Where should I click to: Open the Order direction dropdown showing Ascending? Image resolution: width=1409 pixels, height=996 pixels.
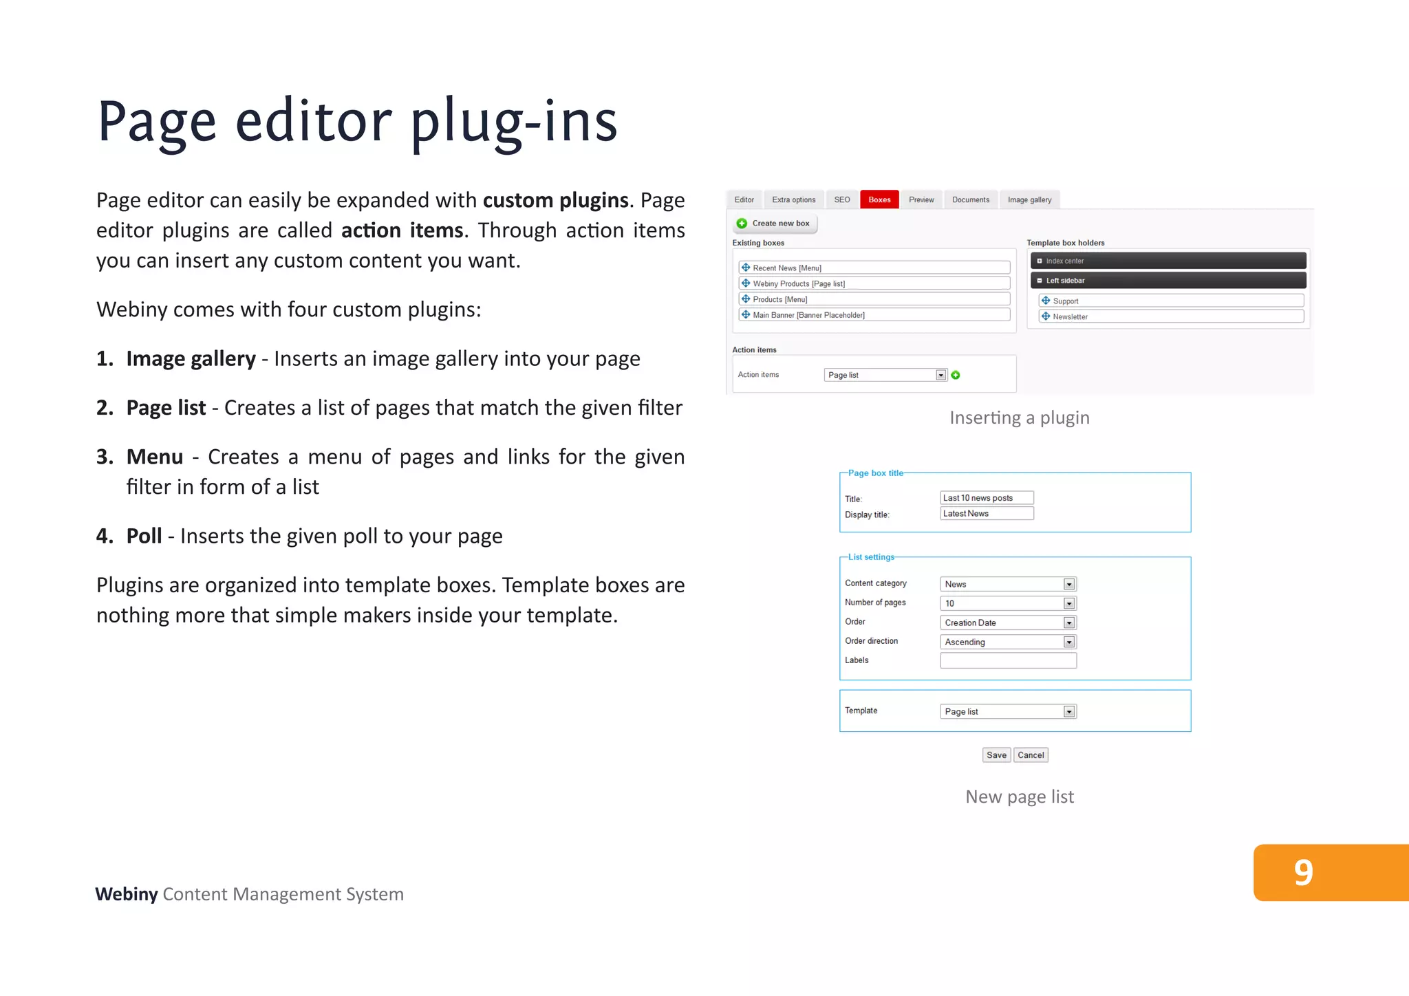1008,642
